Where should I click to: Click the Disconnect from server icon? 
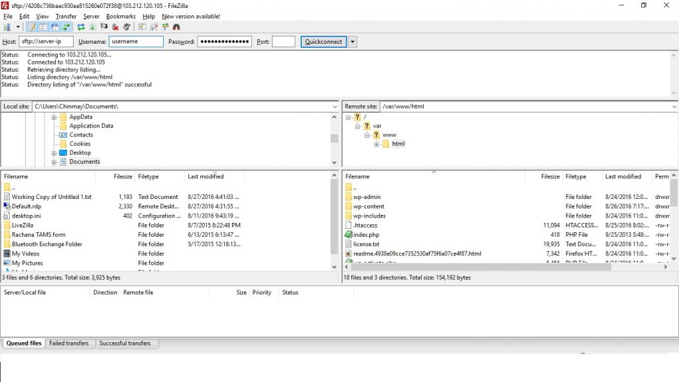(115, 27)
